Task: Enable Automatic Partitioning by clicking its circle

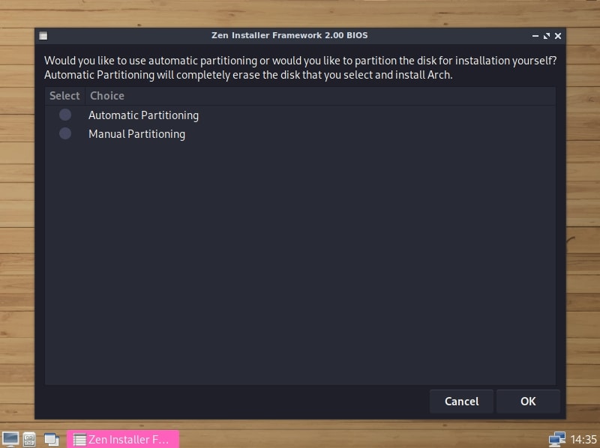Action: [x=65, y=115]
